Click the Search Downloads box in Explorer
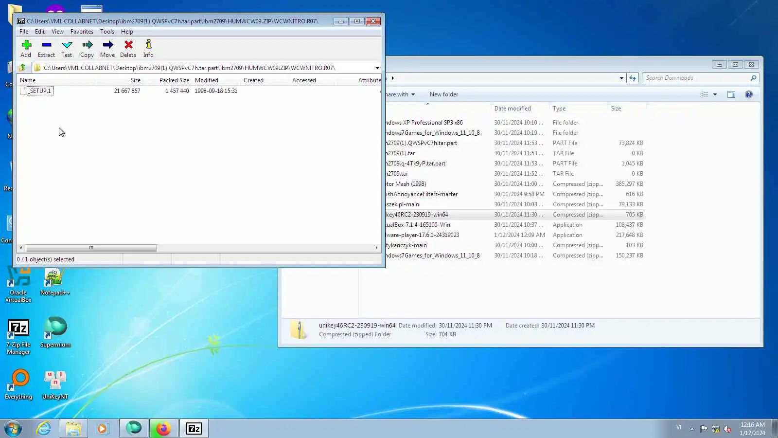778x438 pixels. click(x=700, y=78)
